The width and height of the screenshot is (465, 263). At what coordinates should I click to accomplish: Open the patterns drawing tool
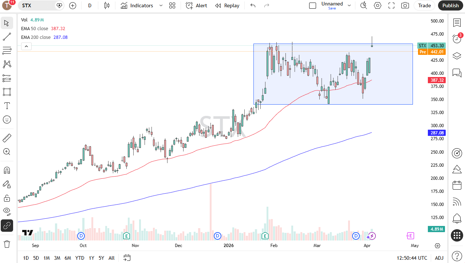click(x=7, y=64)
